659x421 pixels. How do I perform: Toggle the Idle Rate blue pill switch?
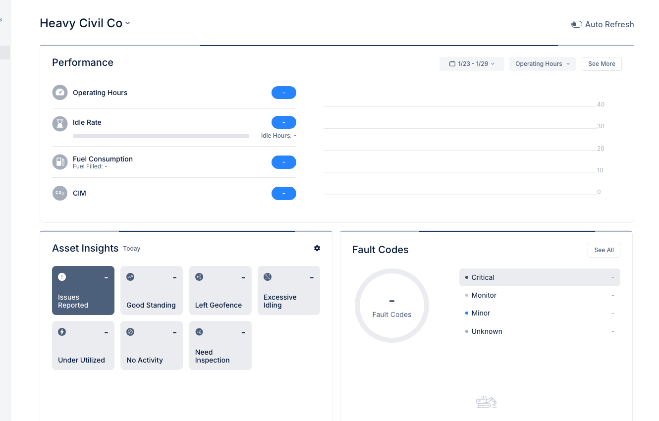click(x=283, y=122)
